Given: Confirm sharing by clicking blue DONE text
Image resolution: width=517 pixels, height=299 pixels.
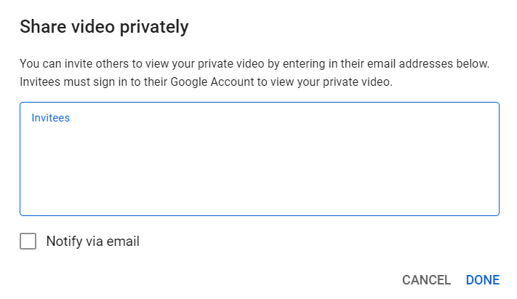Looking at the screenshot, I should (483, 280).
